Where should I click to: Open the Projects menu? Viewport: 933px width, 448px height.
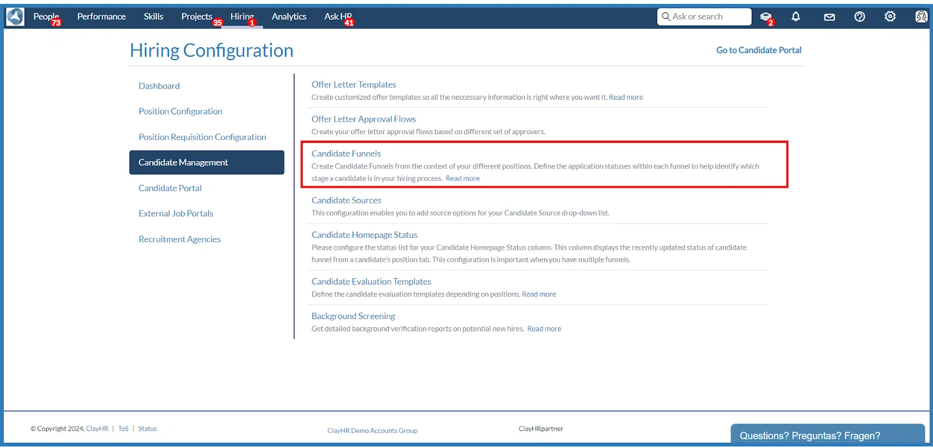tap(197, 17)
